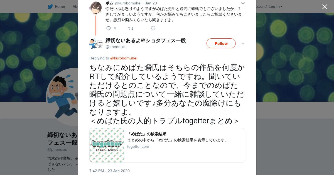Expand the chevron menu next to Follow
Image resolution: width=334 pixels, height=175 pixels.
coord(243,44)
